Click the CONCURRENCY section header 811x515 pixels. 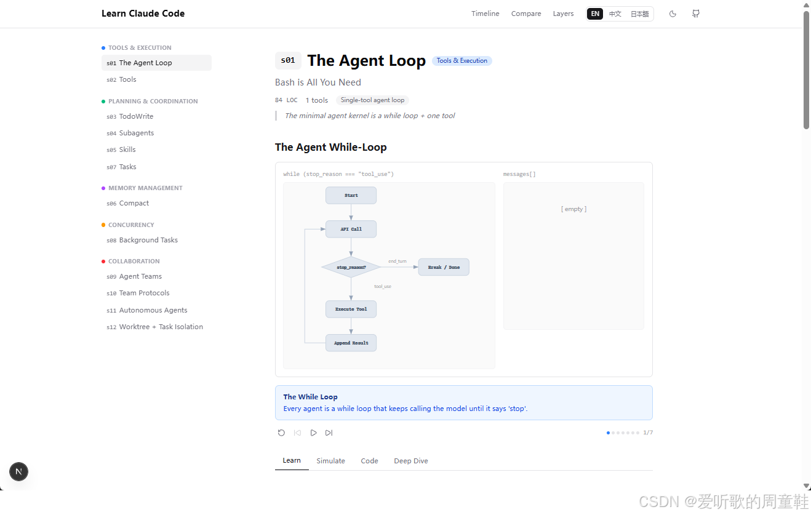point(131,225)
